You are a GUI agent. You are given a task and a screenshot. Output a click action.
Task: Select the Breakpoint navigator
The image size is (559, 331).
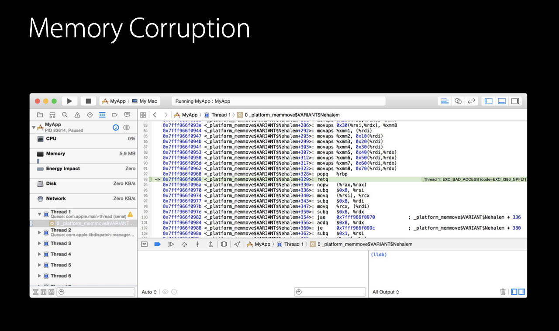[x=114, y=114]
